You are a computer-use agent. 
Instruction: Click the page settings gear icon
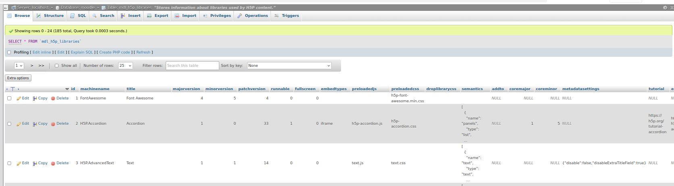665,8
